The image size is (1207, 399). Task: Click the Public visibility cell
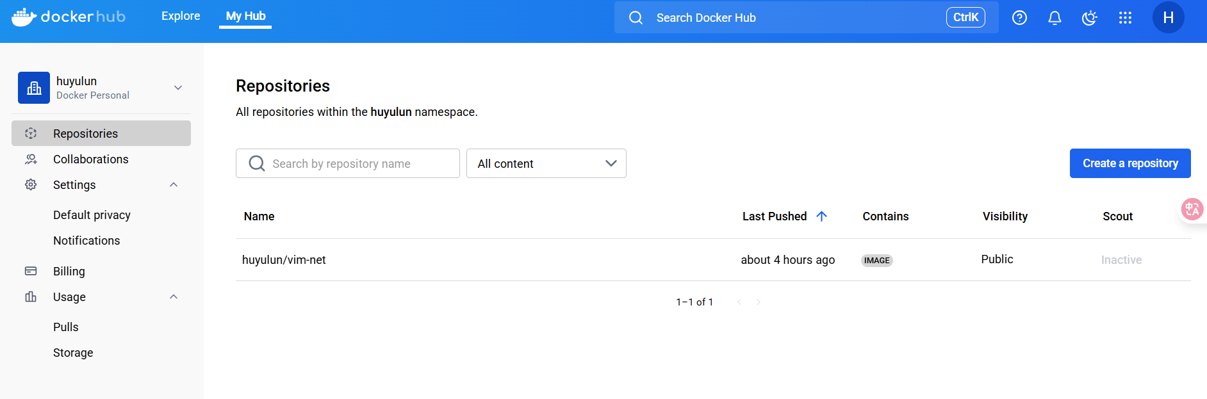[x=997, y=259]
